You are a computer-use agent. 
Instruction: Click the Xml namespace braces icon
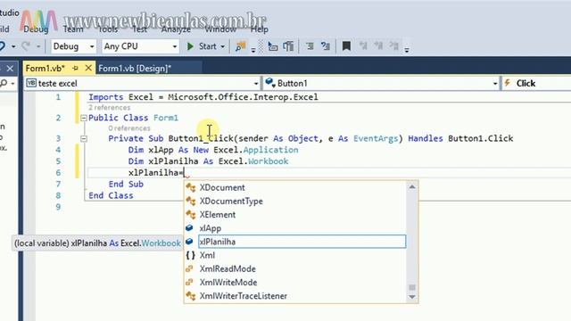tap(190, 256)
